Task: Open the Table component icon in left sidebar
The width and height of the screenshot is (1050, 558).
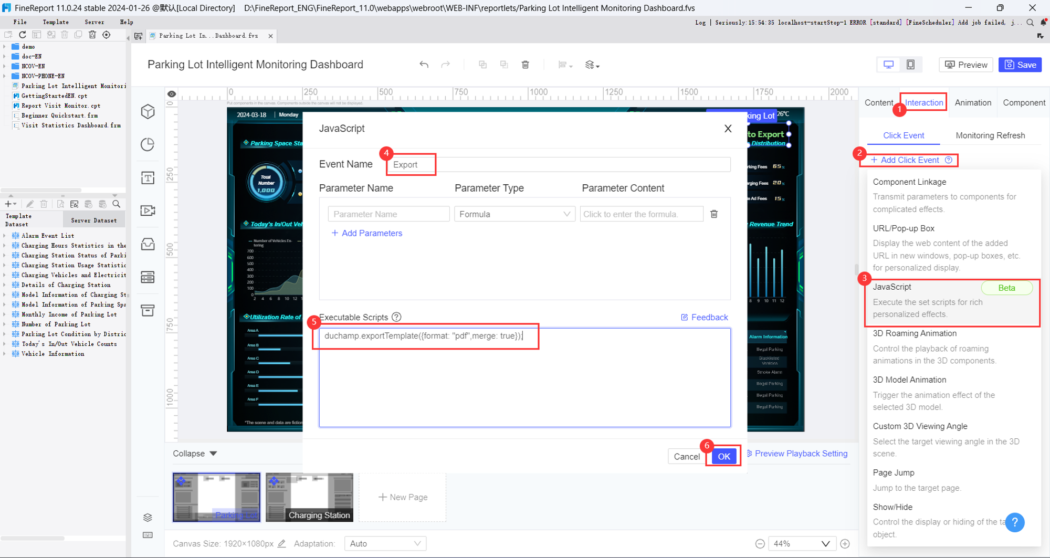Action: (x=148, y=277)
